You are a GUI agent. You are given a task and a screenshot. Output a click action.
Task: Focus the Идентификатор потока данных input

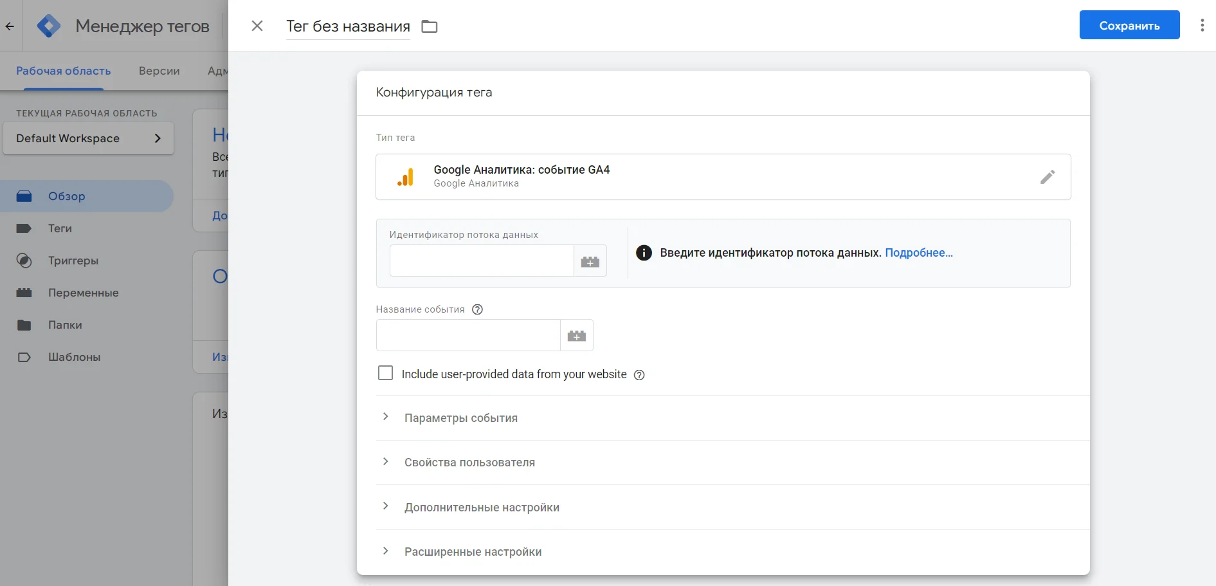(x=482, y=261)
